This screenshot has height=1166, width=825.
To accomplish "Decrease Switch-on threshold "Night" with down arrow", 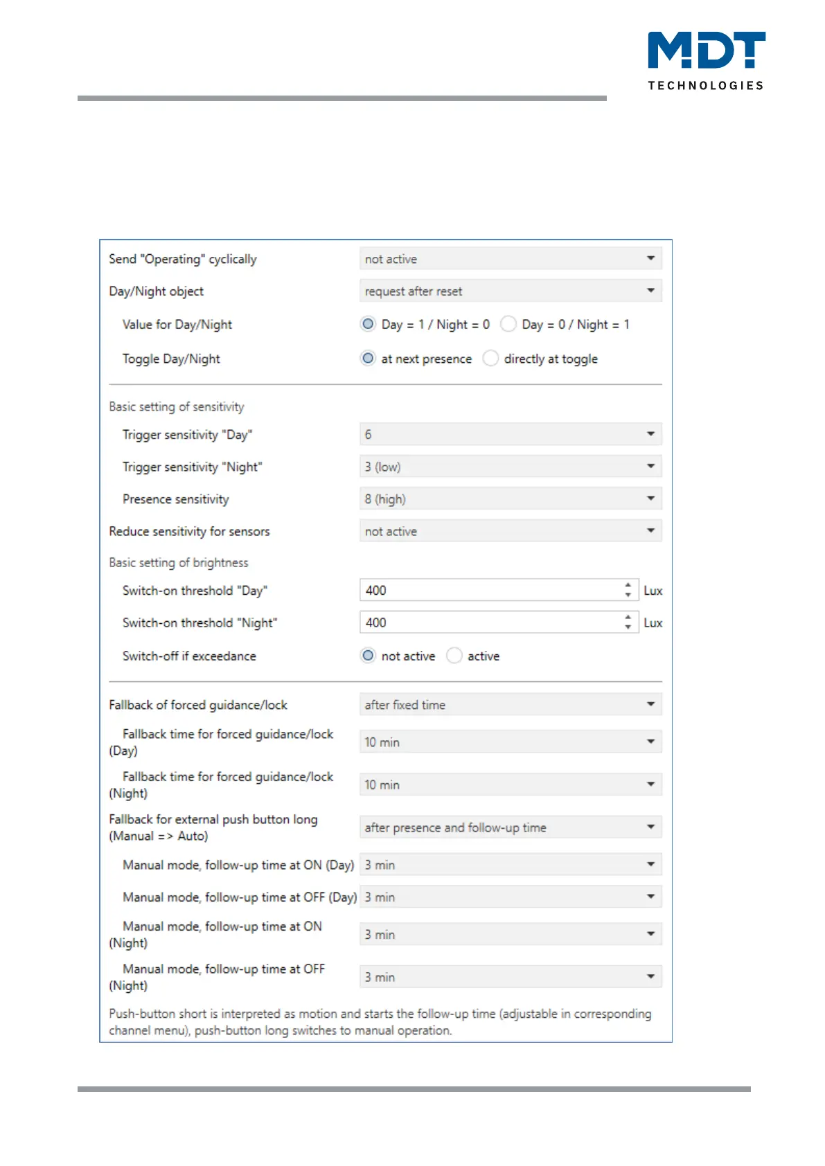I will [x=628, y=627].
